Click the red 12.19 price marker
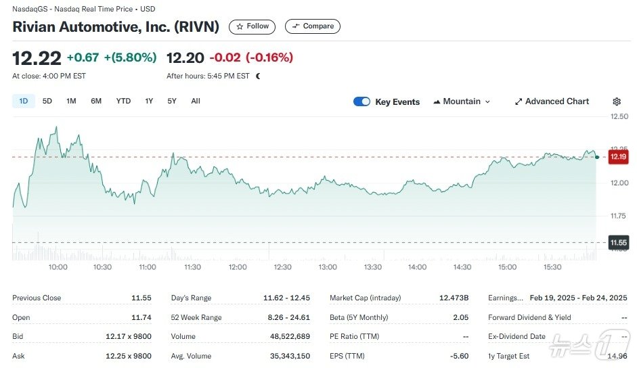The width and height of the screenshot is (637, 368). [x=617, y=157]
